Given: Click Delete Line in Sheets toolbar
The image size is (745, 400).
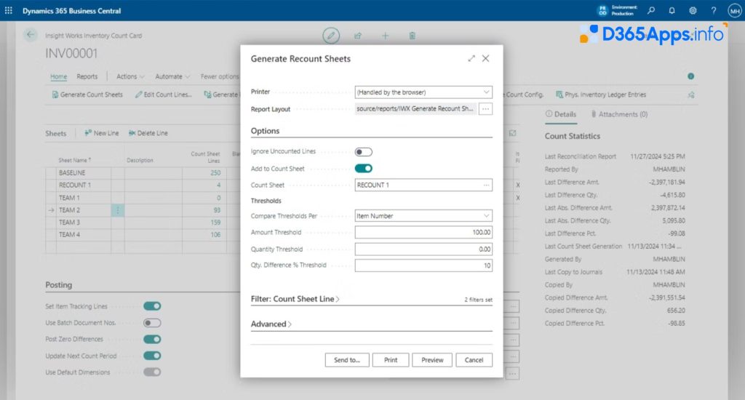Looking at the screenshot, I should coord(148,134).
